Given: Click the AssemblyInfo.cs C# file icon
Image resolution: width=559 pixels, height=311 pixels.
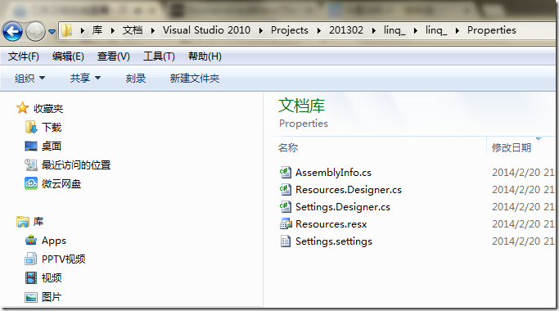Looking at the screenshot, I should tap(285, 172).
